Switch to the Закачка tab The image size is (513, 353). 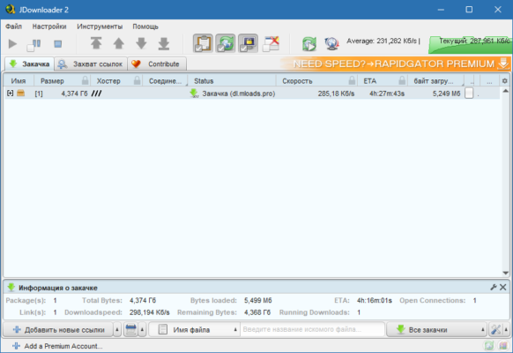coord(29,64)
